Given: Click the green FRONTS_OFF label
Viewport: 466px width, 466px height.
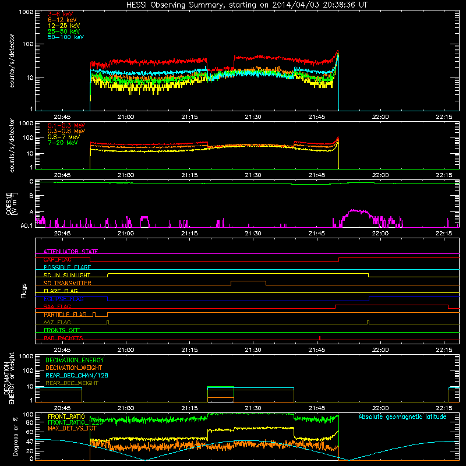Looking at the screenshot, I should [x=62, y=330].
